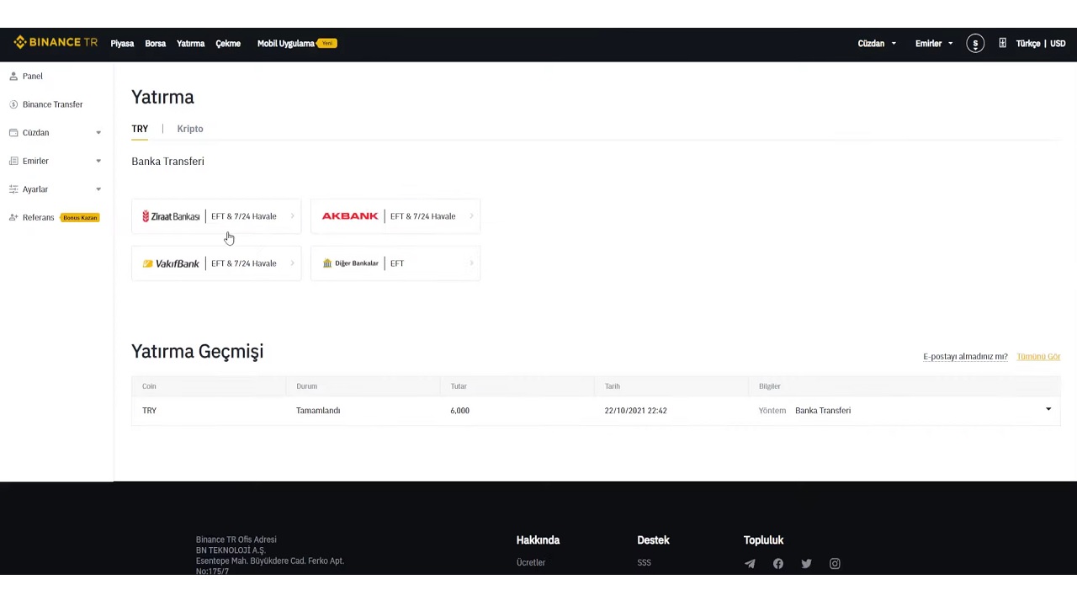Expand the TRY deposit history row details
Screen dimensions: 1077x606
[1048, 410]
